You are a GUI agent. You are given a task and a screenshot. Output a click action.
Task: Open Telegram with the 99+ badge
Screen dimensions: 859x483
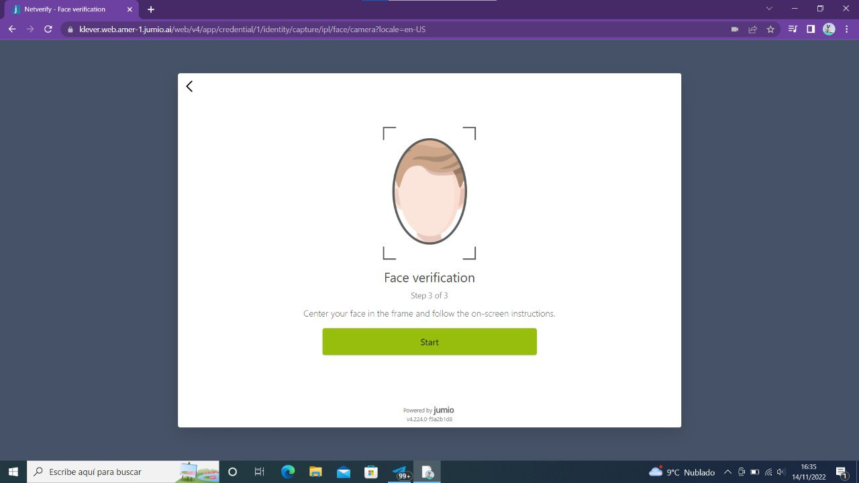click(400, 472)
